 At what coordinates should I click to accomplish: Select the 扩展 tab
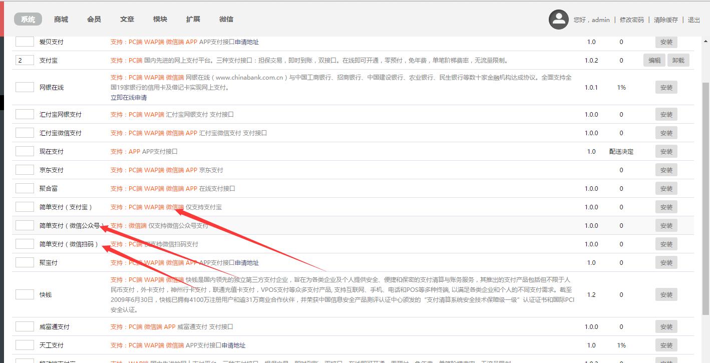pos(193,20)
